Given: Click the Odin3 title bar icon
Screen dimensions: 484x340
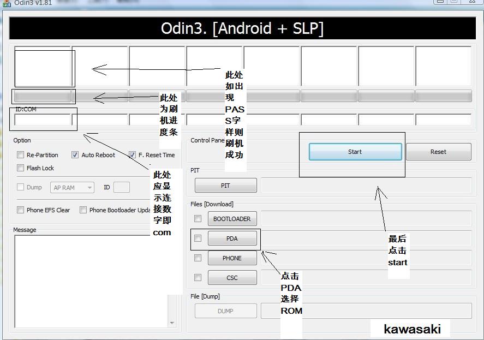Looking at the screenshot, I should click(x=7, y=3).
